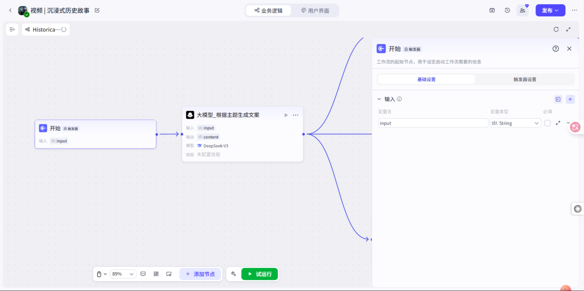The image size is (584, 291).
Task: Add a new input variable with plus
Action: click(570, 99)
